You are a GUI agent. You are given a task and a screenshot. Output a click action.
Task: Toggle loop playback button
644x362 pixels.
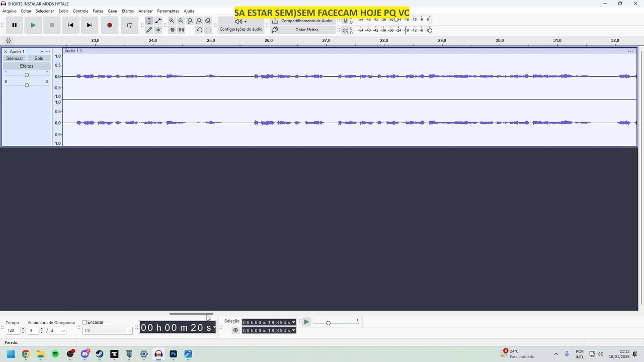[129, 25]
